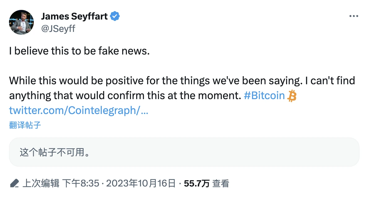Click the blue verified badge
This screenshot has width=366, height=197.
pos(115,16)
